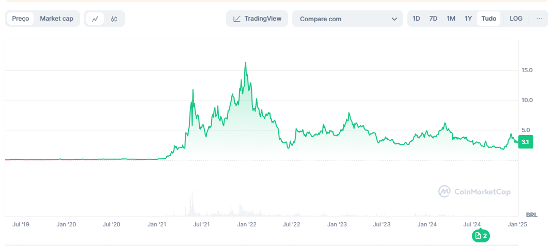Click the TradingView chart icon
This screenshot has width=555, height=246.
pos(237,19)
